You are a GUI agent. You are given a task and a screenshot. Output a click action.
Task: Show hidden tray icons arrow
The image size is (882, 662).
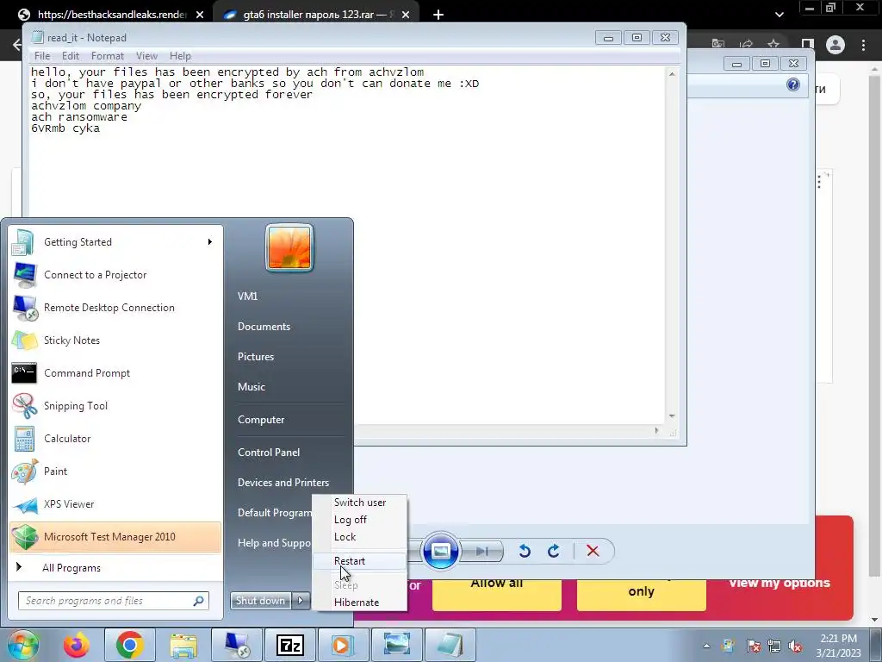coord(706,646)
